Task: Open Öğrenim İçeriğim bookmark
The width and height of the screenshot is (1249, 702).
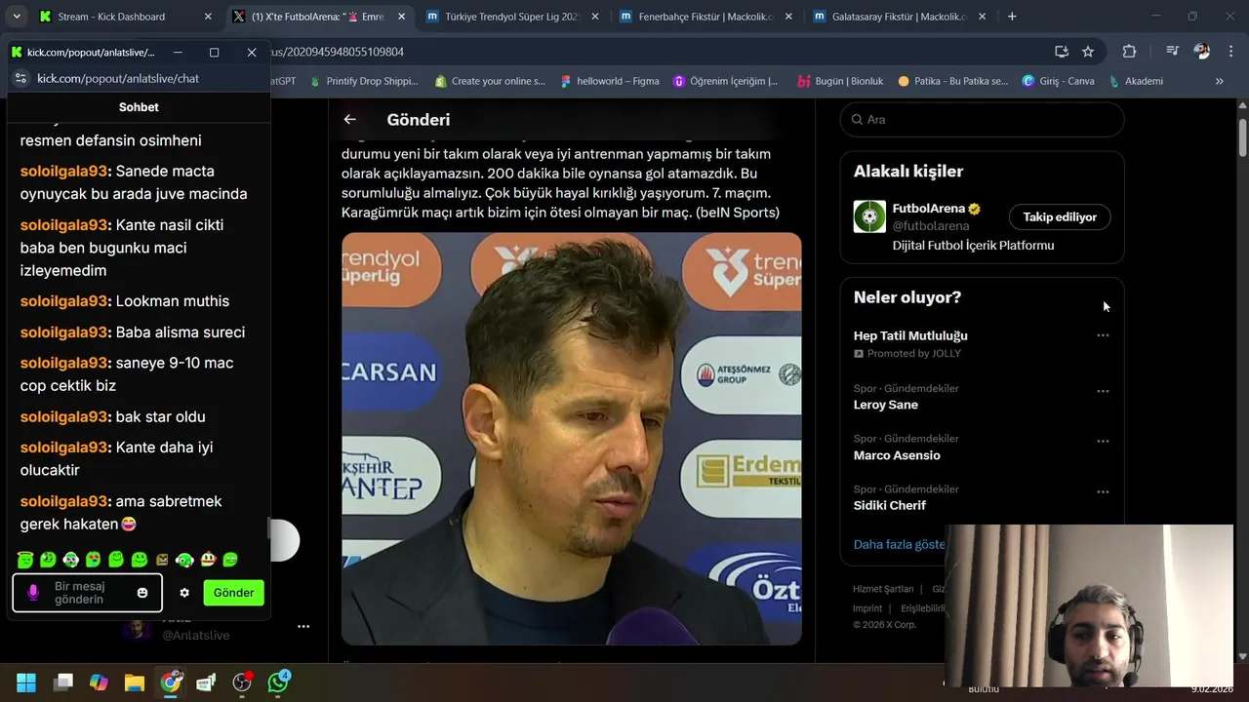Action: coord(725,81)
